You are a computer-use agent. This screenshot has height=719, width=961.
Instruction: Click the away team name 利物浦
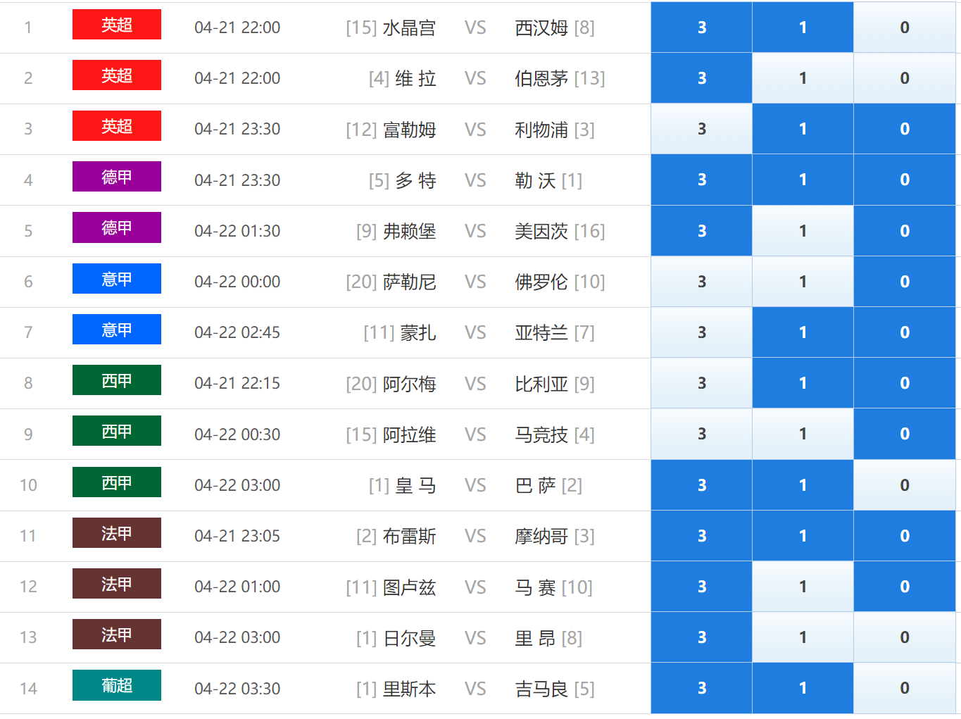(541, 130)
